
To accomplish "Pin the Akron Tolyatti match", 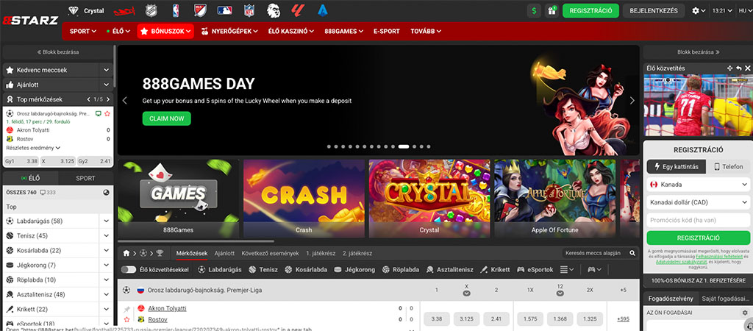I will pos(126,309).
